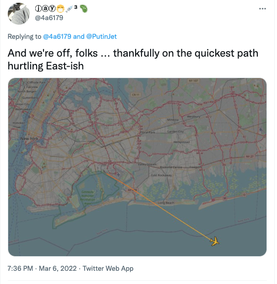The height and width of the screenshot is (284, 277).
Task: Click the green microbe emoji beside name
Action: 84,8
